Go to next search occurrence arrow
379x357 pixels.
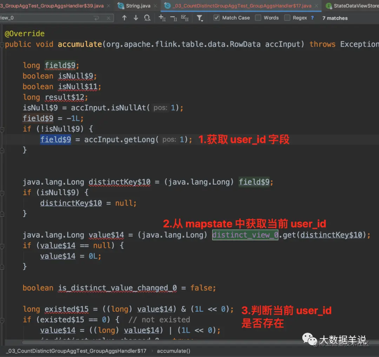(x=136, y=18)
